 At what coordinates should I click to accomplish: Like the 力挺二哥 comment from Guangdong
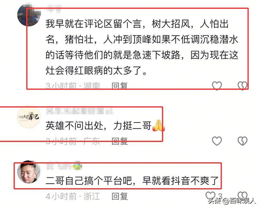click(217, 141)
